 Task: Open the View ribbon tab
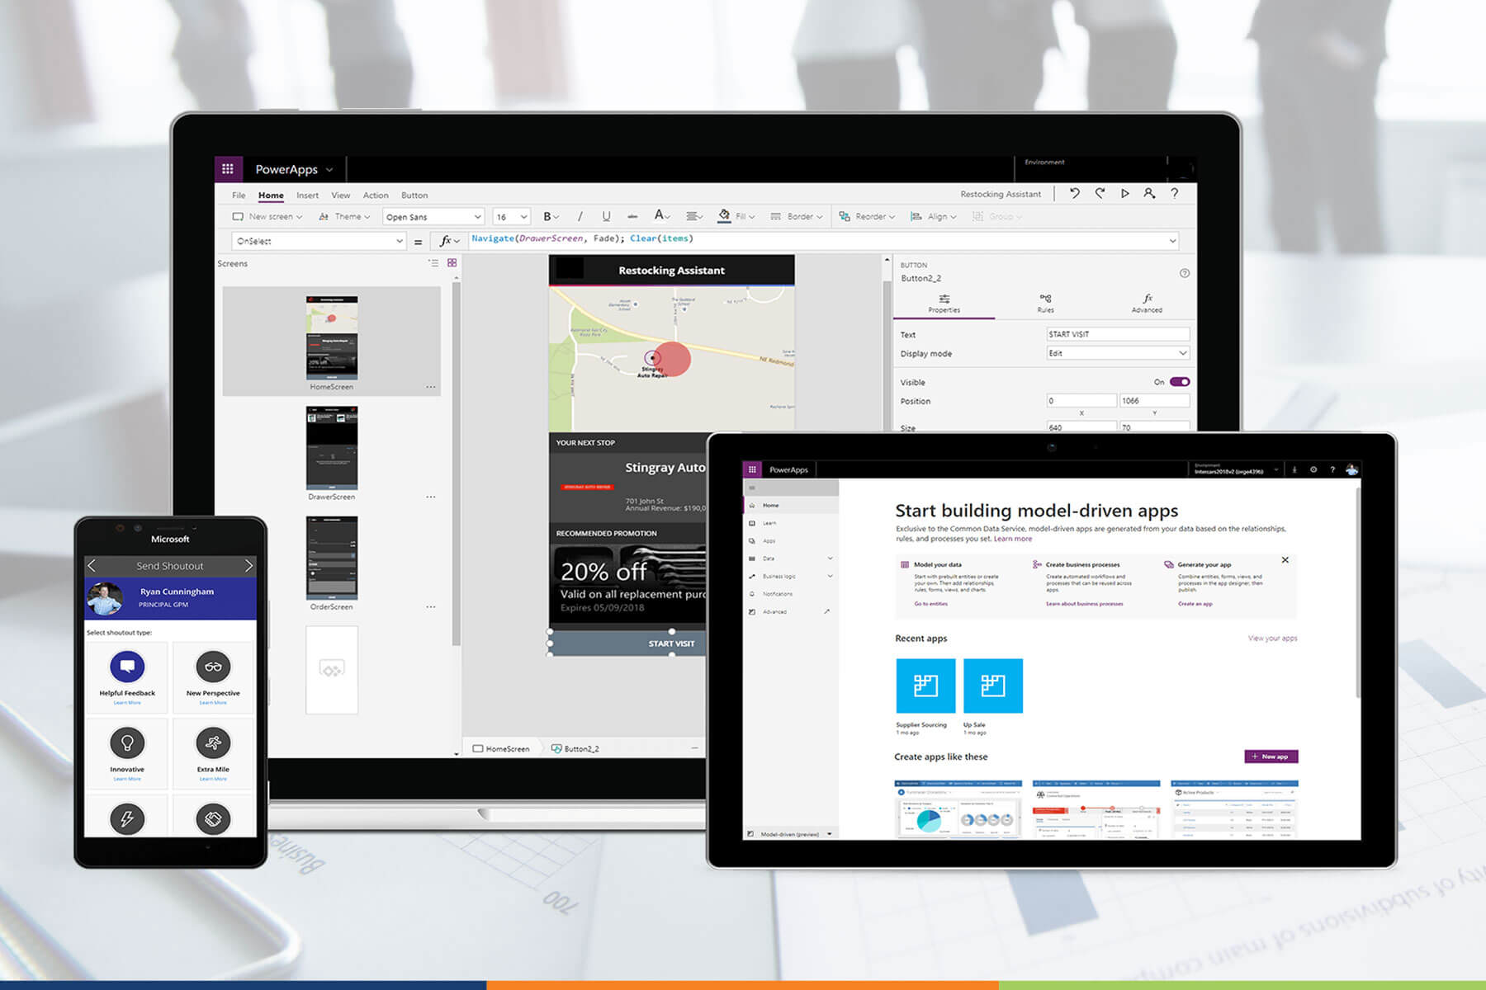341,196
